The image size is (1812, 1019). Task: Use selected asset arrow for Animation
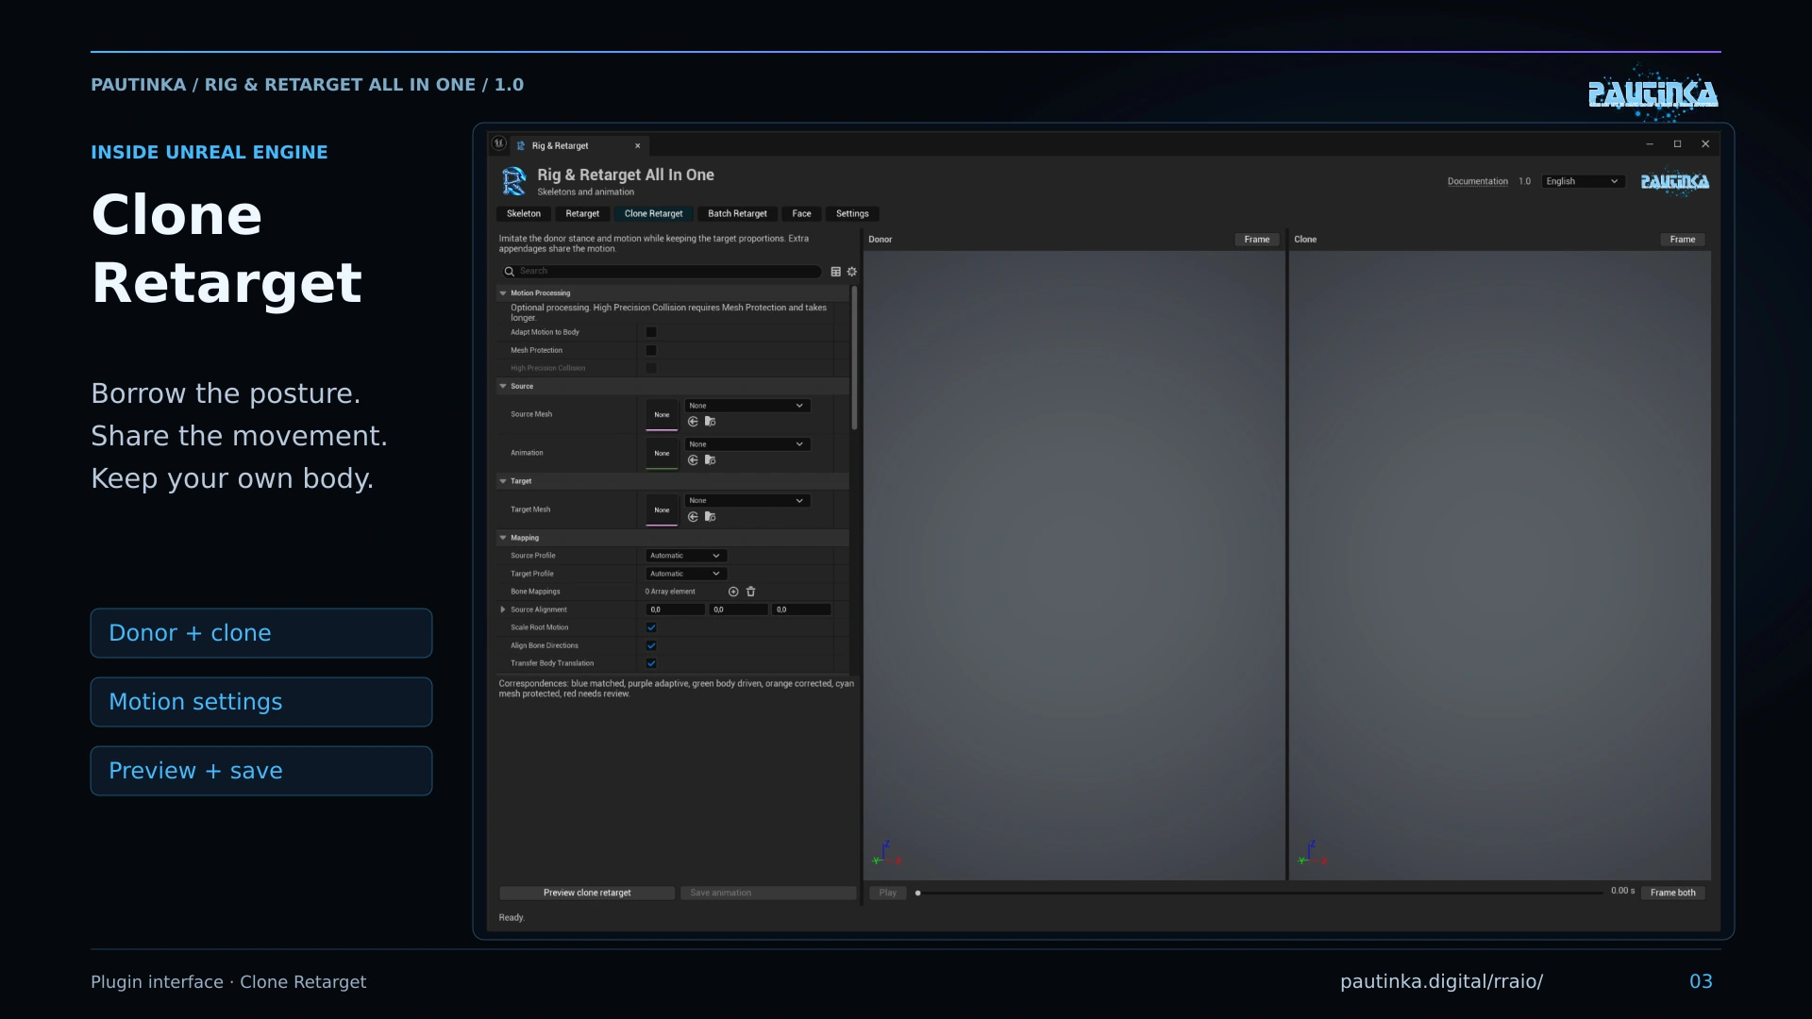pyautogui.click(x=694, y=460)
